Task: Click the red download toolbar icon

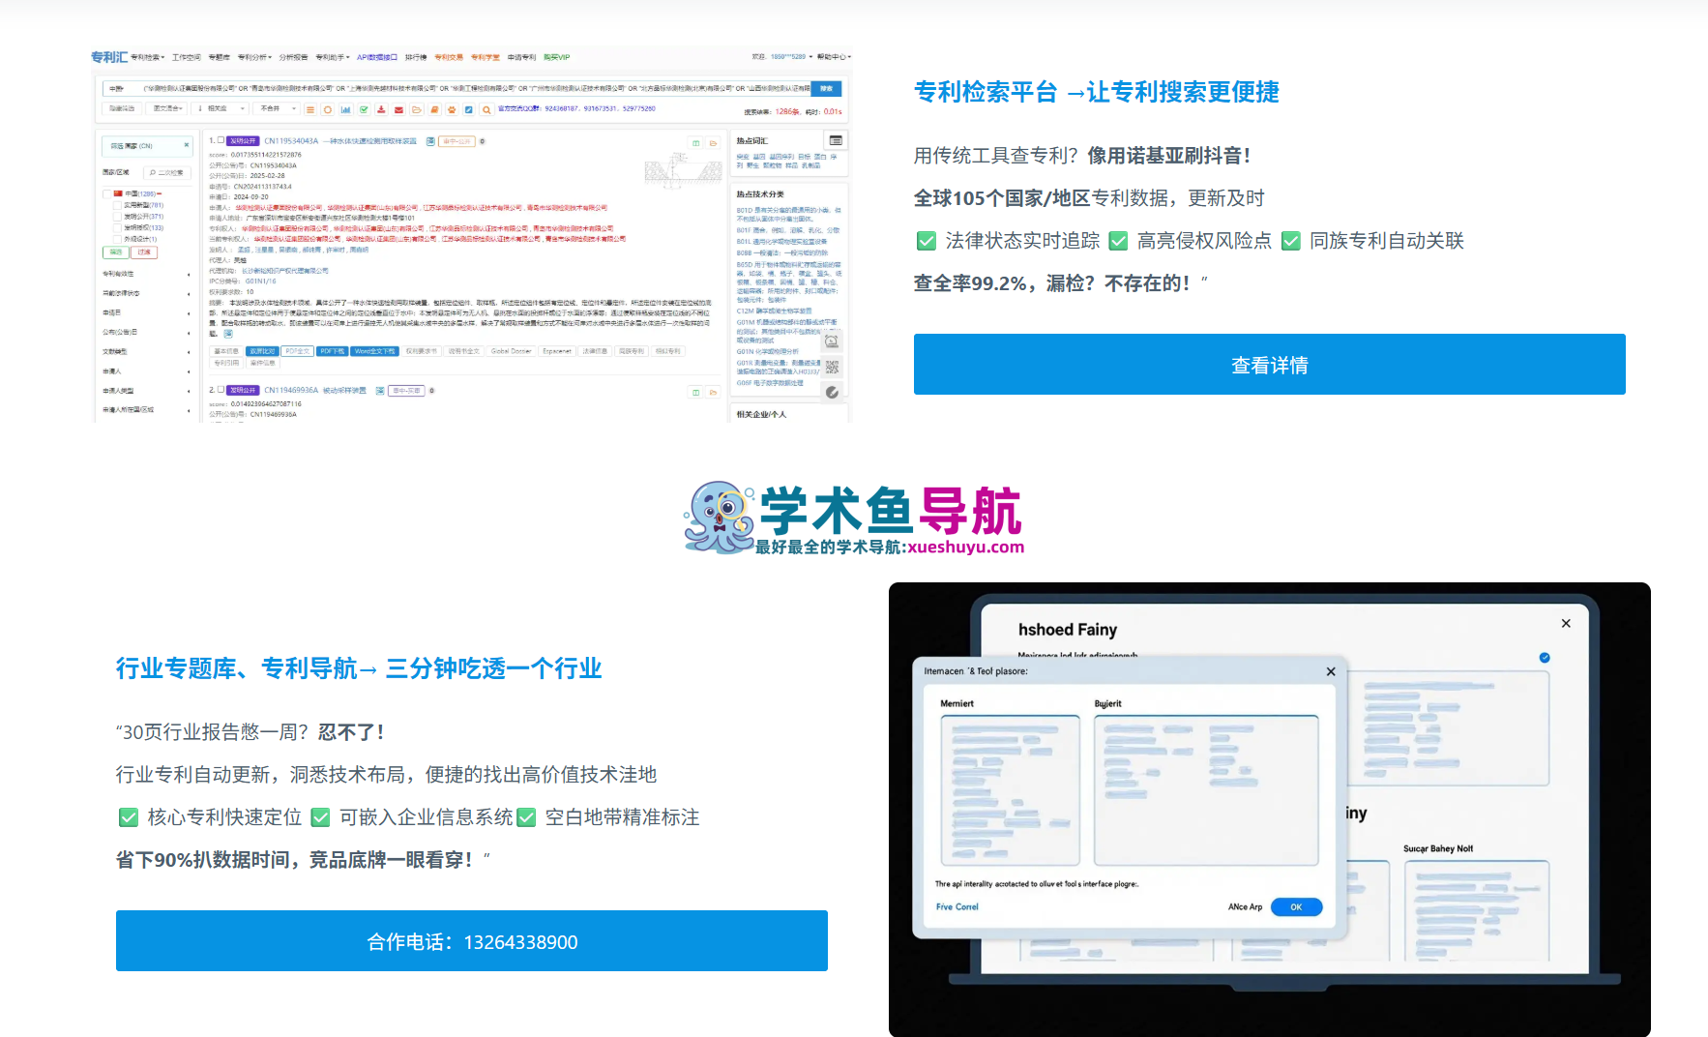Action: tap(381, 109)
